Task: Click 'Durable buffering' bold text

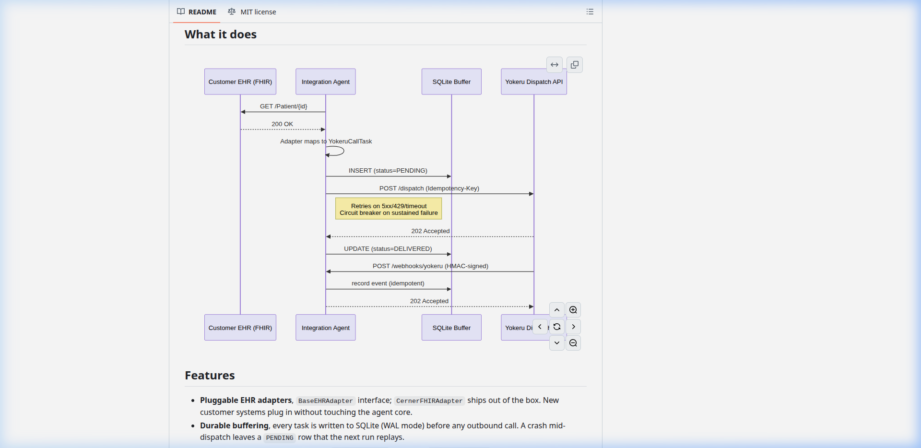Action: (234, 426)
